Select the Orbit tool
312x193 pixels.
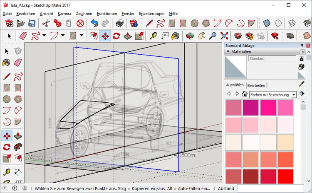190,36
